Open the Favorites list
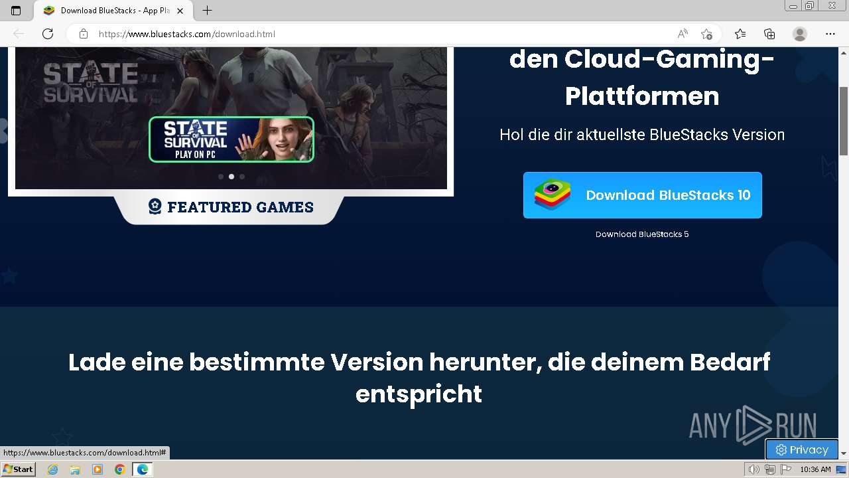The image size is (849, 478). point(740,34)
